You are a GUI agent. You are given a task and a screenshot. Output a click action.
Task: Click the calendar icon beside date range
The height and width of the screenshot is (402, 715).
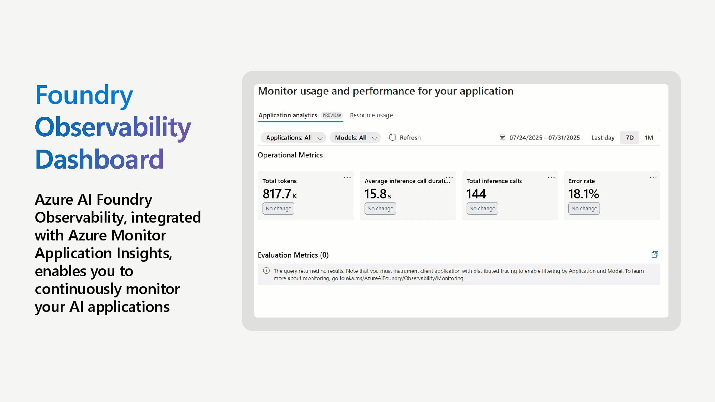coord(502,137)
